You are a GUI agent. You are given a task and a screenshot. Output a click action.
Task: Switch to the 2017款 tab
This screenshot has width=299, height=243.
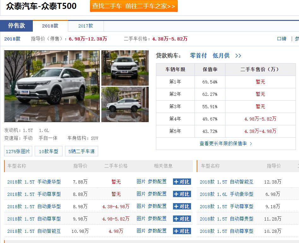coord(85,26)
